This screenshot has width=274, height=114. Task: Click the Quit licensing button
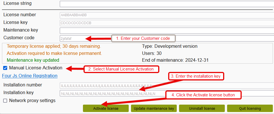tap(250, 108)
